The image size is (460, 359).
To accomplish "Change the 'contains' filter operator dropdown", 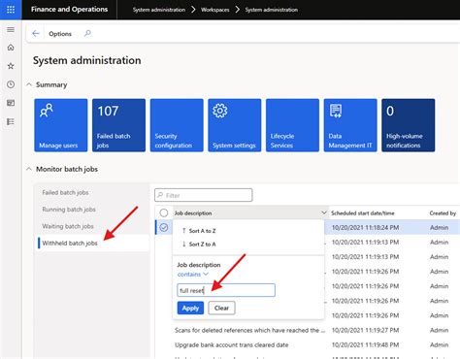I will (x=193, y=275).
